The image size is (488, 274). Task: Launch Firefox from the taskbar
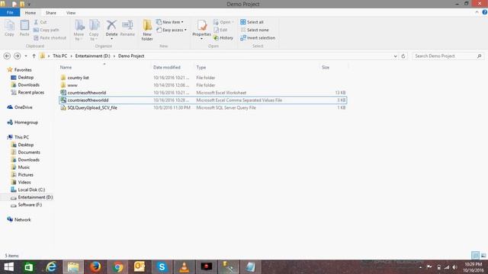(95, 267)
